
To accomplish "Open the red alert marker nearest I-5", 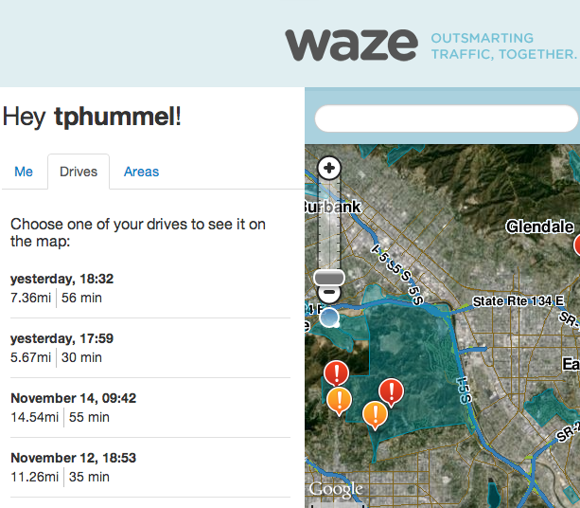I will pos(391,390).
